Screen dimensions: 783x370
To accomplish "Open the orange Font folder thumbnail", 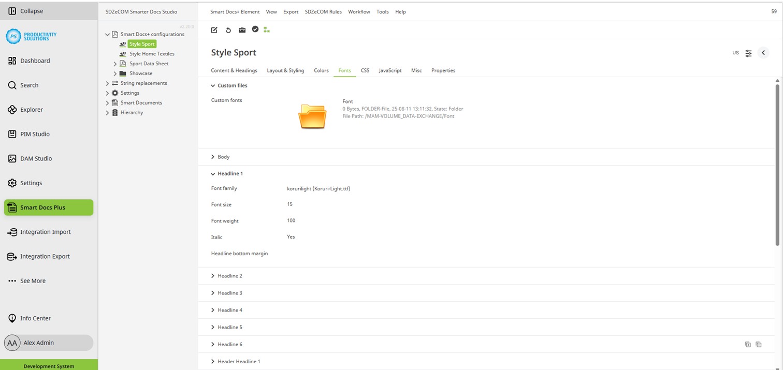I will [x=312, y=116].
